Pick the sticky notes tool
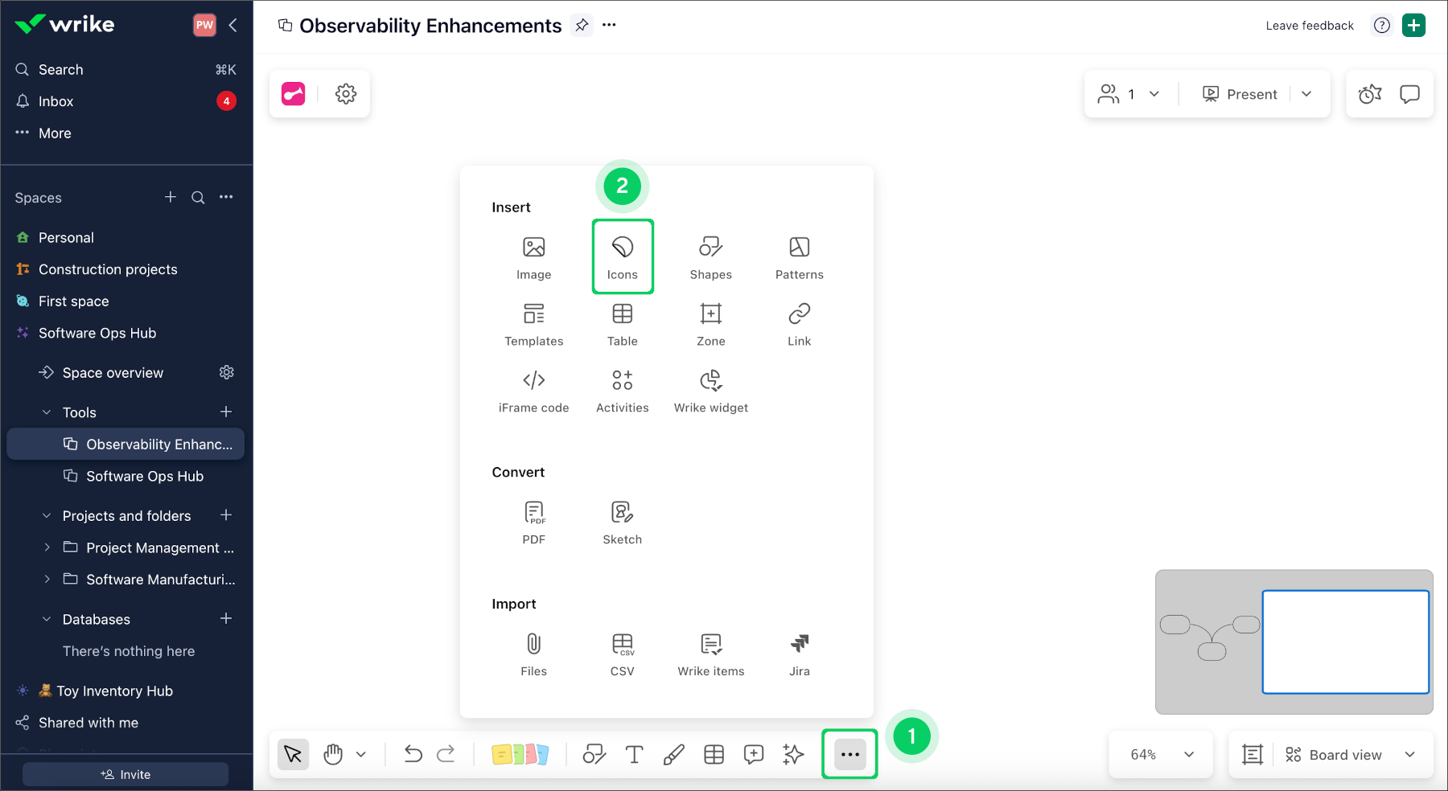The image size is (1448, 791). click(520, 754)
